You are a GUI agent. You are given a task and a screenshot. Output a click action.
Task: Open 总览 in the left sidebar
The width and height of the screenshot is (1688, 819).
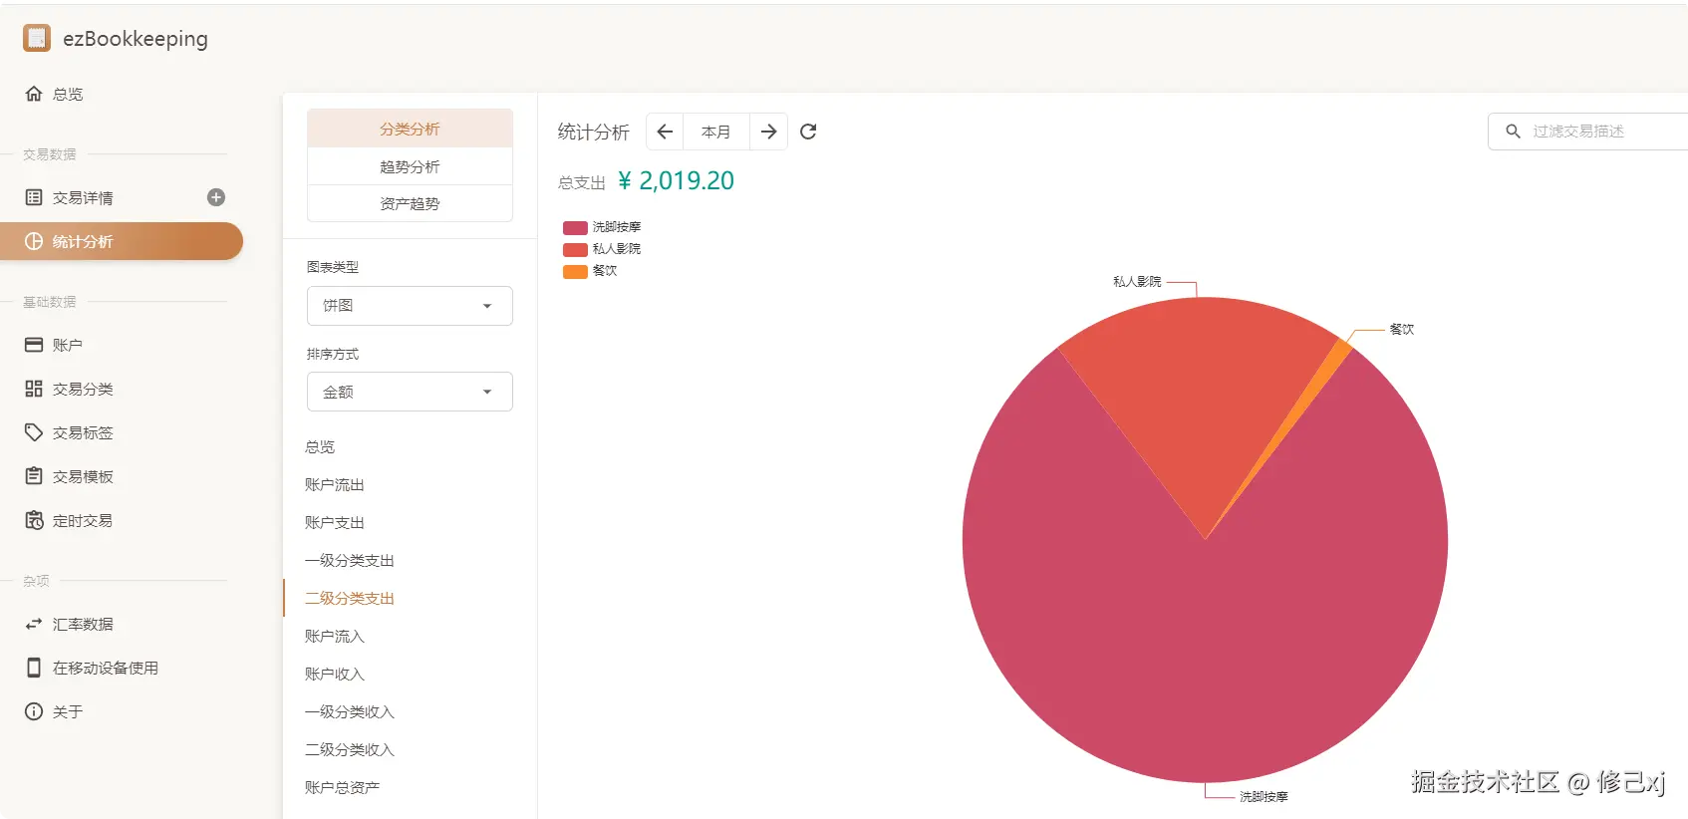(122, 94)
